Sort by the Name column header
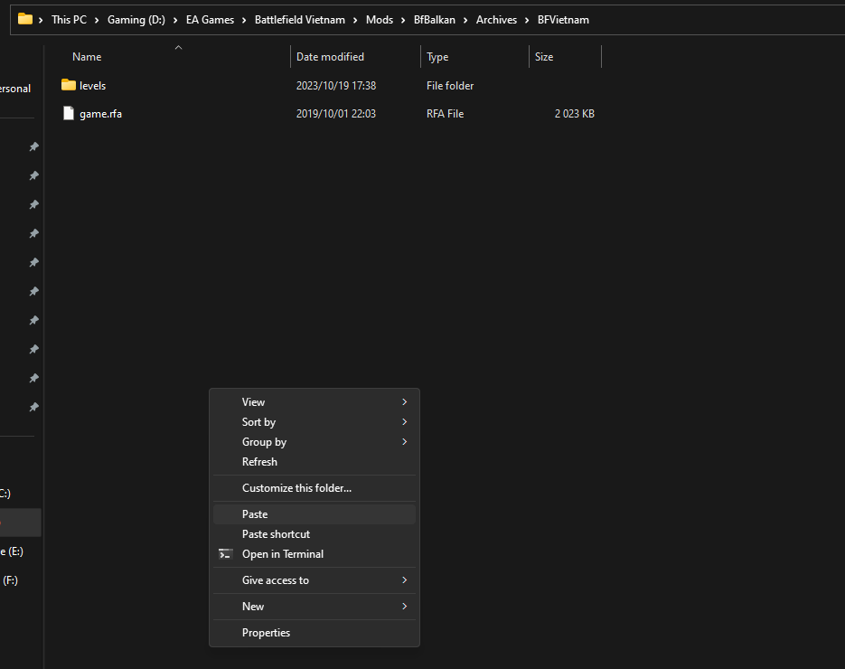The image size is (845, 669). pos(87,57)
